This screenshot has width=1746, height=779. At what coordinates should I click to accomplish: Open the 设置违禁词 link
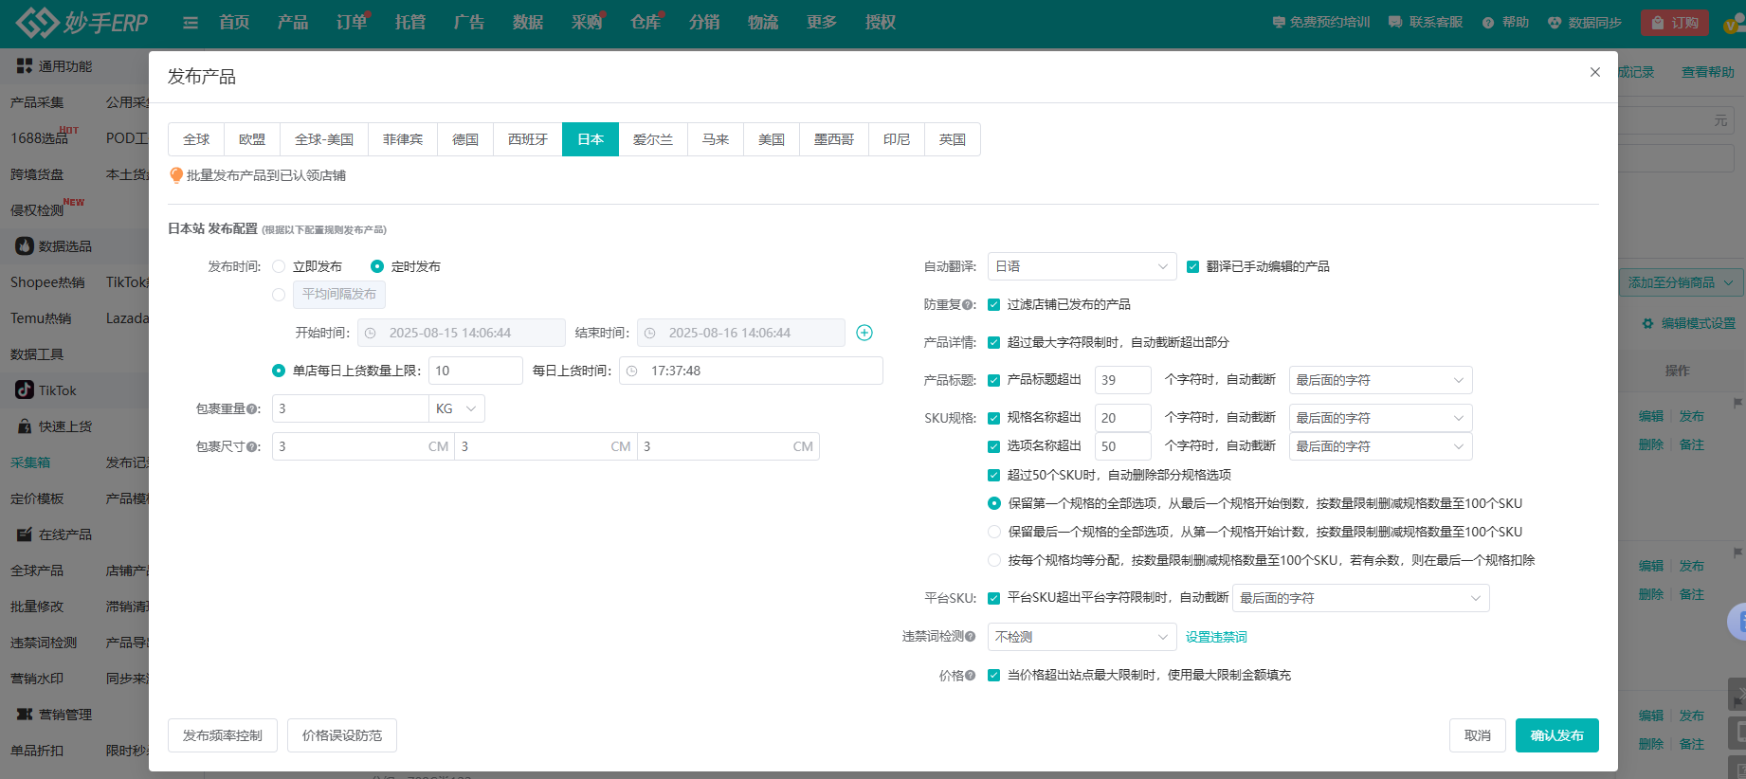tap(1216, 637)
